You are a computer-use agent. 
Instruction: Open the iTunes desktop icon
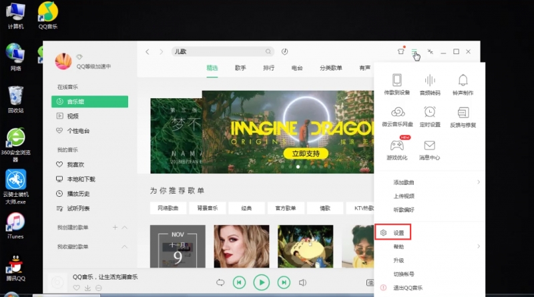point(15,226)
